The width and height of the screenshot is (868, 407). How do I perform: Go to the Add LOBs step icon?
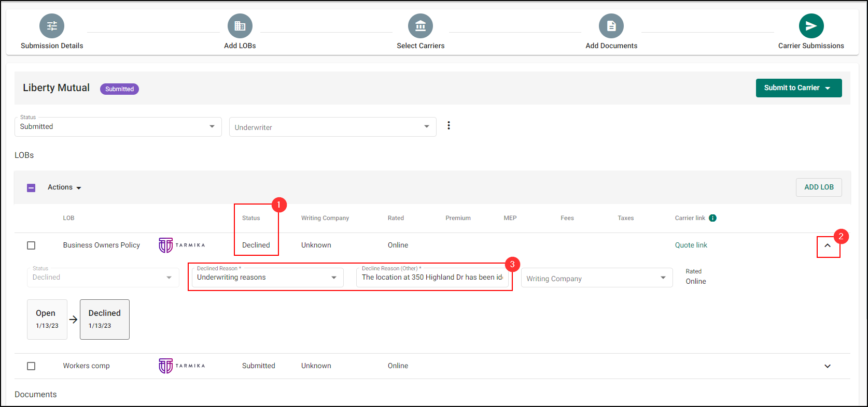click(240, 26)
